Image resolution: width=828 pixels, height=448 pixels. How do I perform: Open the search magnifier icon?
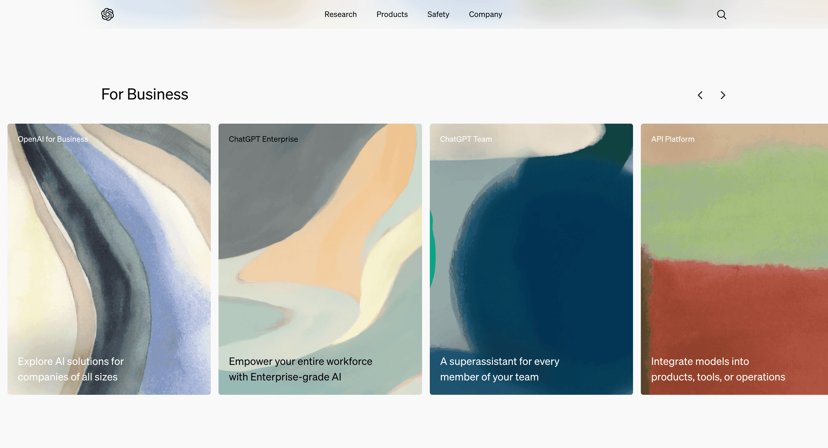click(x=722, y=14)
